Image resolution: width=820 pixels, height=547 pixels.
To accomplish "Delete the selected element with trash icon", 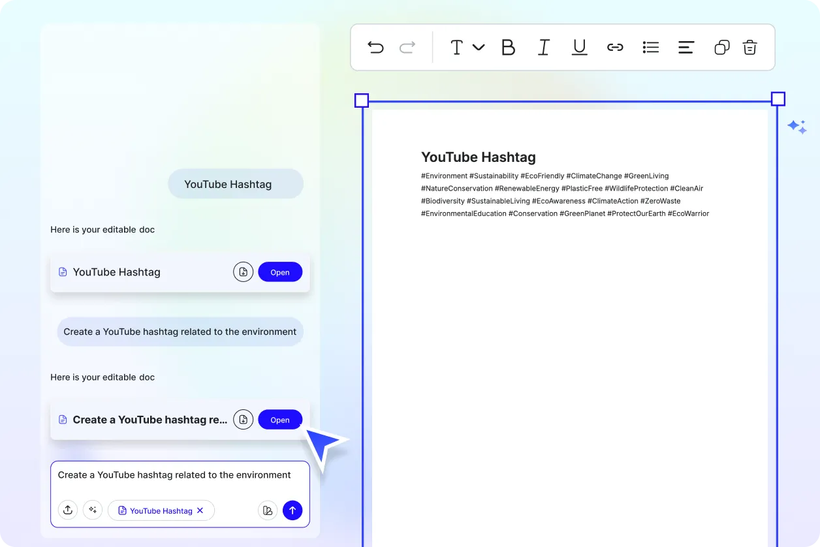I will (x=749, y=47).
